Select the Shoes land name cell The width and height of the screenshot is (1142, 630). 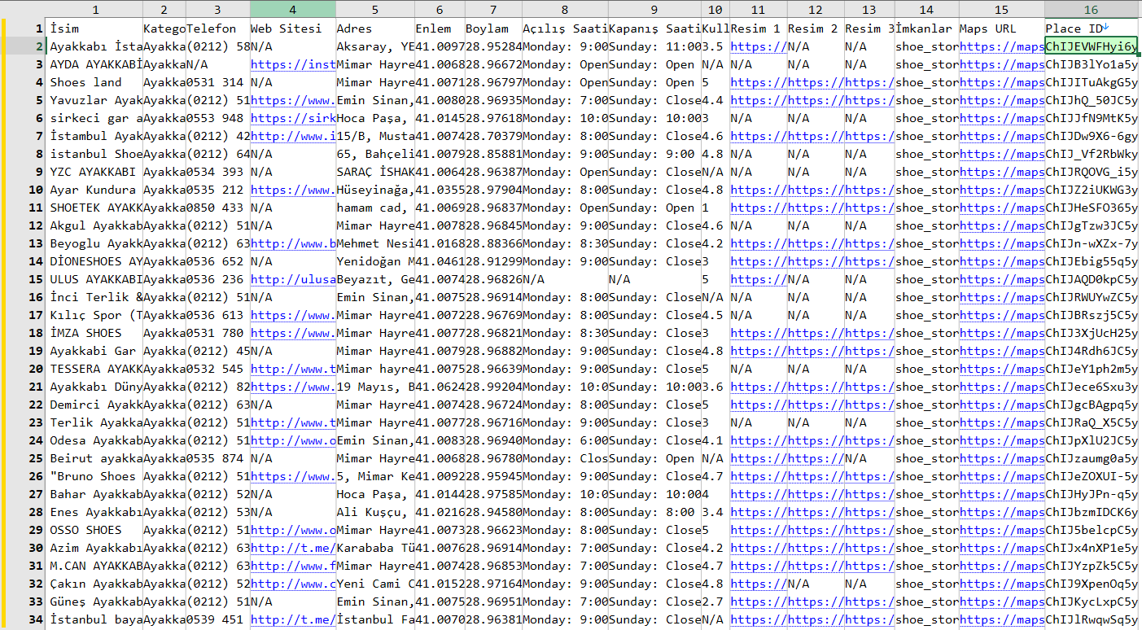pos(95,82)
